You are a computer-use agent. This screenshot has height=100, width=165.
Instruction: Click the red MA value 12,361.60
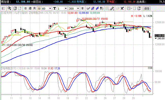point(72,13)
